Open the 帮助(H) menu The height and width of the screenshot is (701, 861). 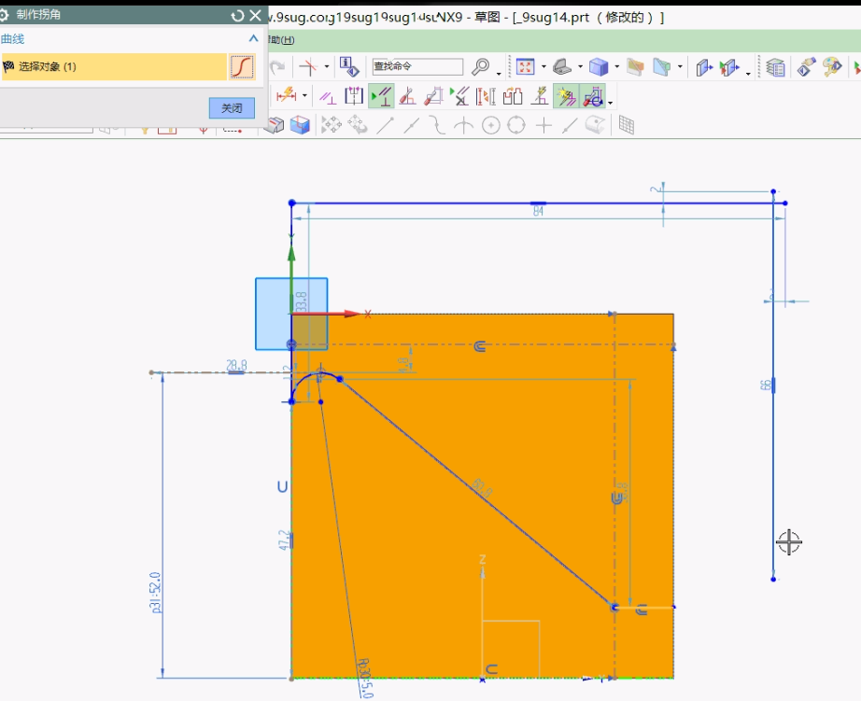[x=281, y=40]
